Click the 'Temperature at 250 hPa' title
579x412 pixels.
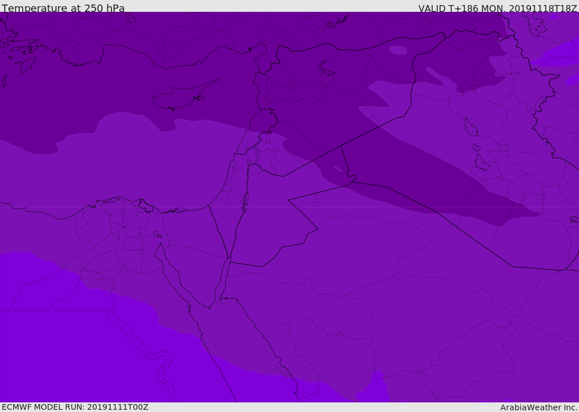[63, 8]
